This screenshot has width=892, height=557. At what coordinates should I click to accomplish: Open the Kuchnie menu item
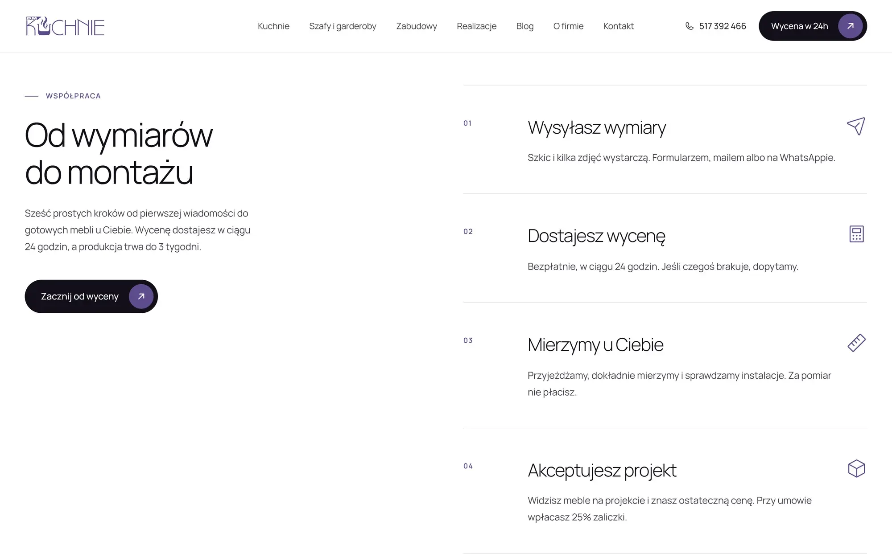pos(273,26)
